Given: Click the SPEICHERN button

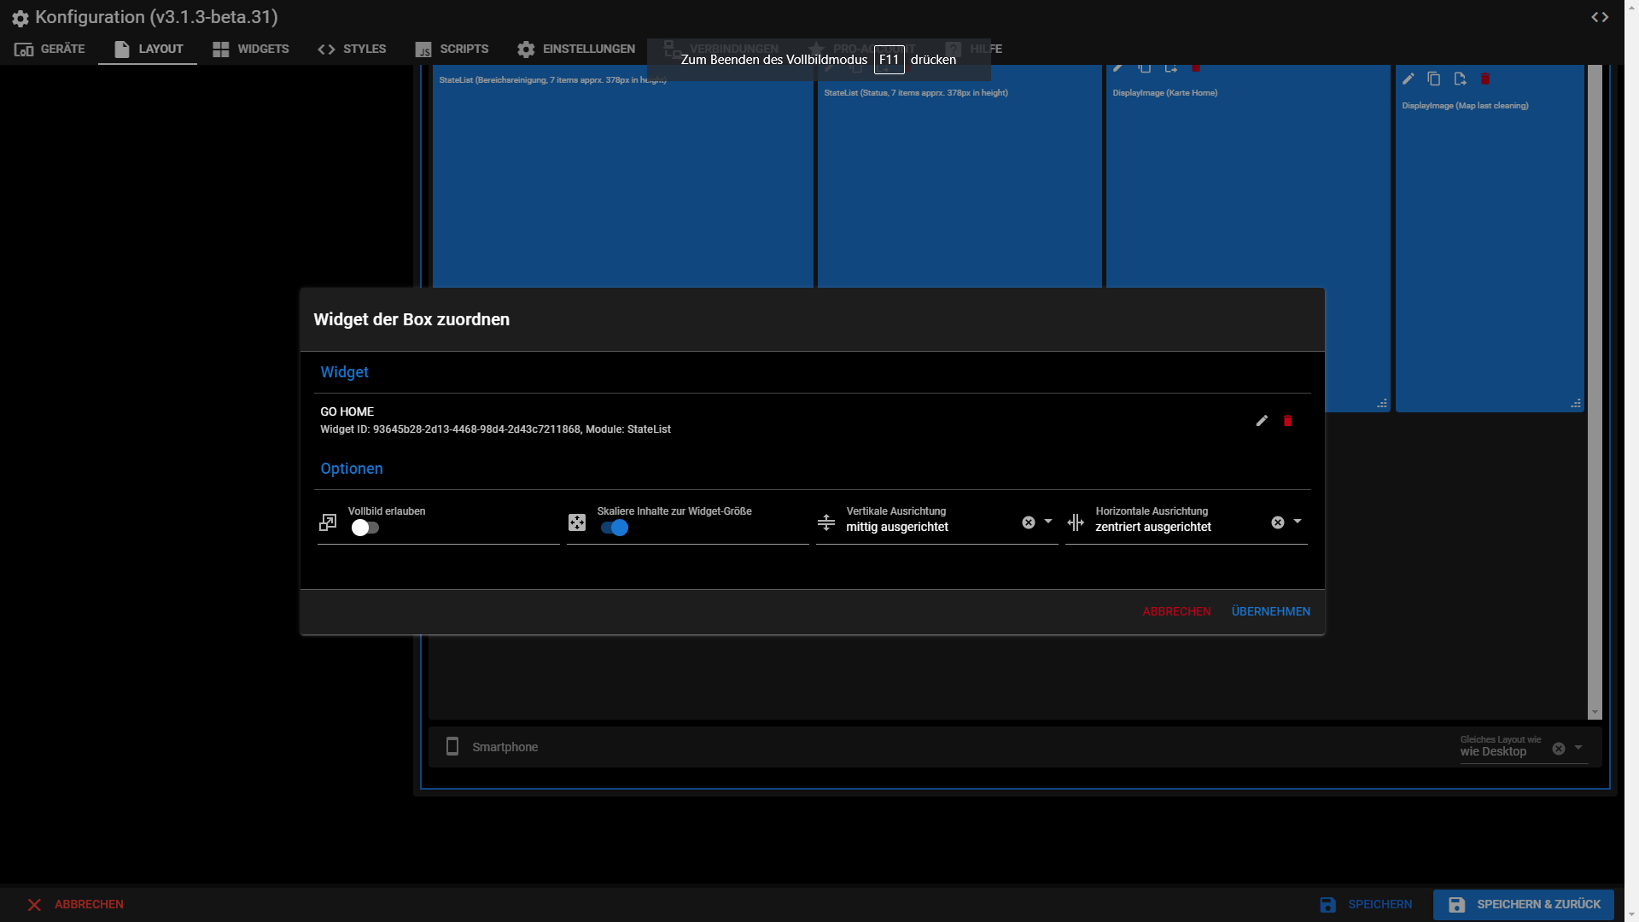Looking at the screenshot, I should pos(1366,904).
